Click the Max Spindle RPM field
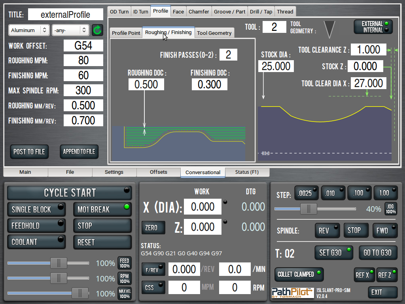 [x=83, y=91]
